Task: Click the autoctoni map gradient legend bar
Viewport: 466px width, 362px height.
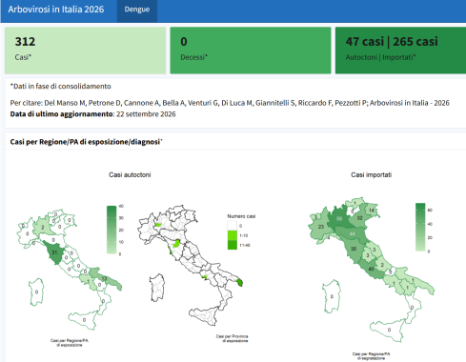Action: (111, 230)
